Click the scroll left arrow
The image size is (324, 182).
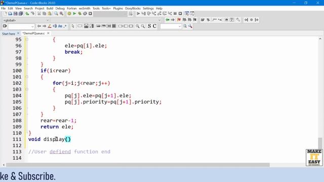4,165
